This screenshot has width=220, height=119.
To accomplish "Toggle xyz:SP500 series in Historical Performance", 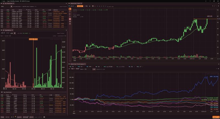I will pyautogui.click(x=121, y=67).
